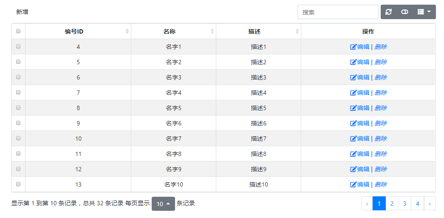
Task: Sort by 描述 column sort arrows
Action: 297,31
